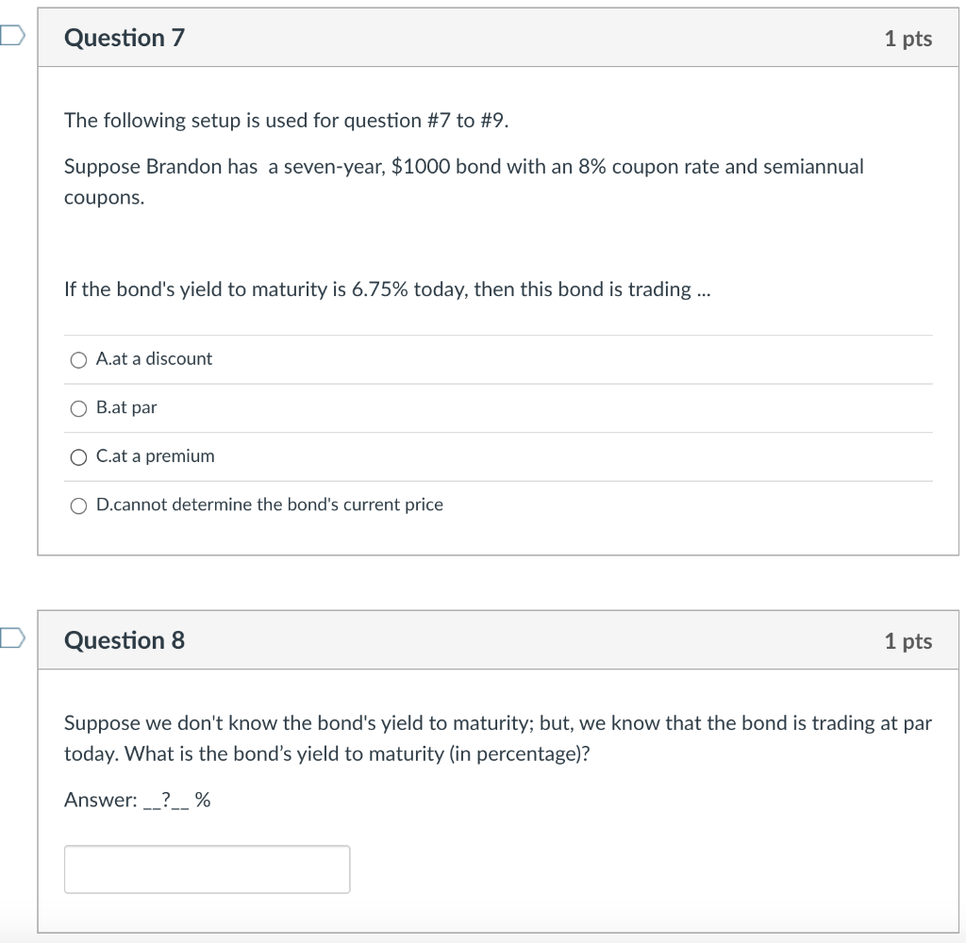Select answer A, at a discount
This screenshot has height=943, width=966.
point(78,359)
